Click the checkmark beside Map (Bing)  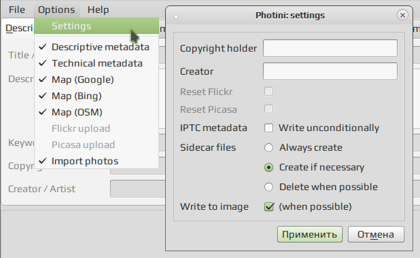tap(43, 96)
